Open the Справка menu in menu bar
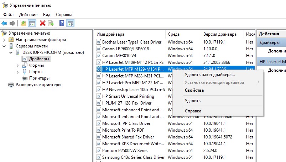 (x=64, y=15)
